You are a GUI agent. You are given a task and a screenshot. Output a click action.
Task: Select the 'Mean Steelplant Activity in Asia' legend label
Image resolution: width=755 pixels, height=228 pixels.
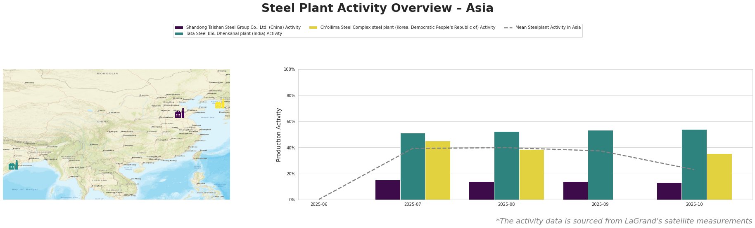(548, 28)
